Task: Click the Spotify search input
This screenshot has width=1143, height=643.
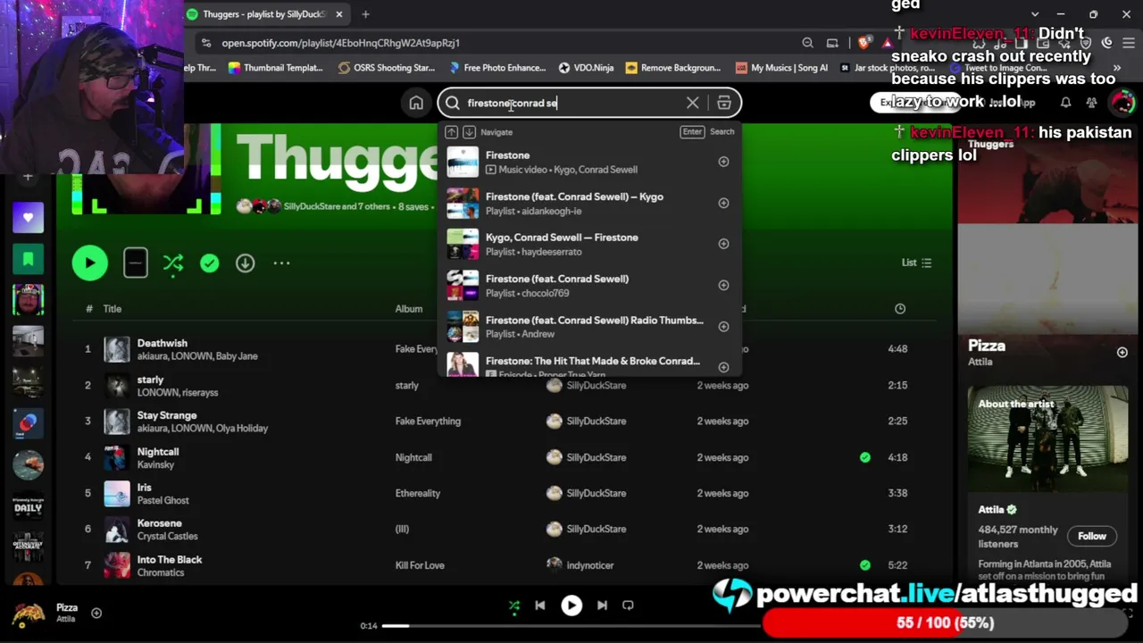Action: (x=571, y=103)
